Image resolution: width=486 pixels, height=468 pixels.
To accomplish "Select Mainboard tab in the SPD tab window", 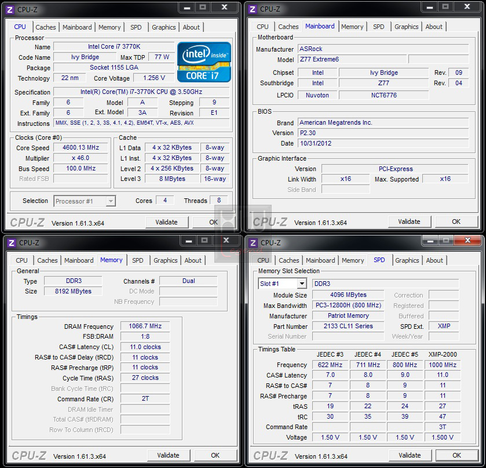I will coord(320,260).
